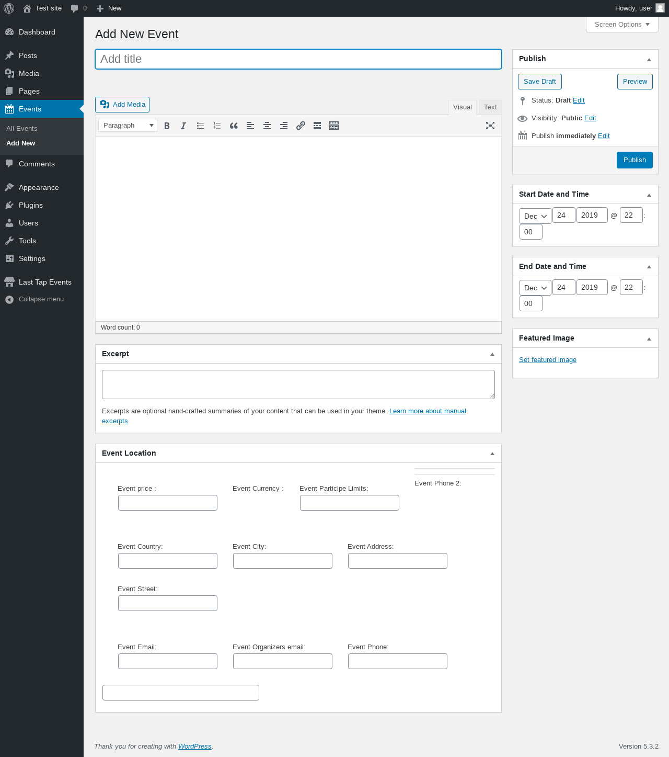
Task: Open Test site home icon link
Action: (x=27, y=8)
